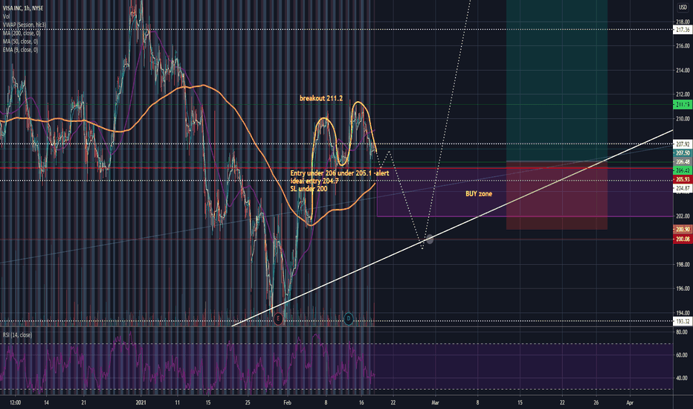Image resolution: width=693 pixels, height=409 pixels.
Task: Click the 207.50 price tag
Action: click(x=683, y=152)
